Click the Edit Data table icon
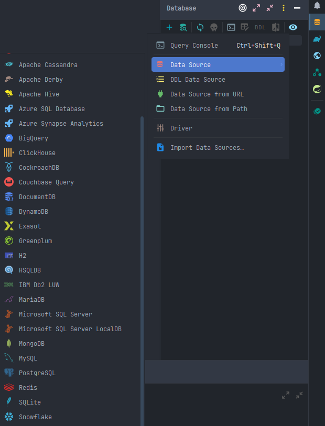The width and height of the screenshot is (325, 426). coord(245,27)
